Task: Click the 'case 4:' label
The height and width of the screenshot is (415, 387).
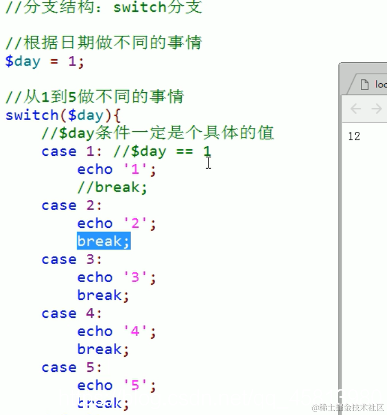Action: coord(71,314)
